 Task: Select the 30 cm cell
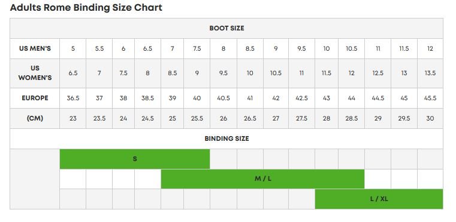(x=430, y=118)
